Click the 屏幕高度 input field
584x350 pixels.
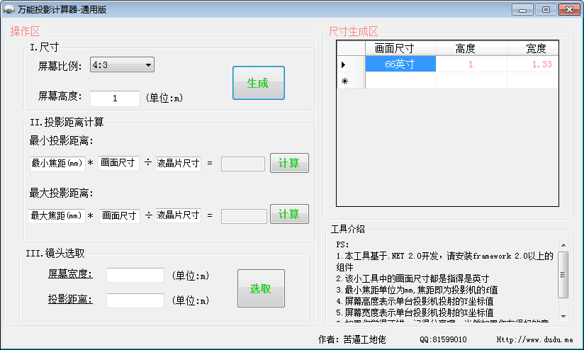pyautogui.click(x=115, y=98)
